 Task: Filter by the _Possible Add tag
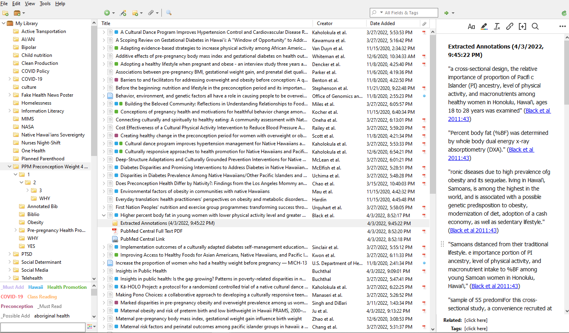coord(16,316)
